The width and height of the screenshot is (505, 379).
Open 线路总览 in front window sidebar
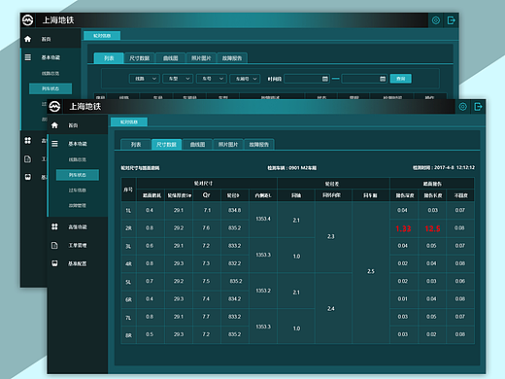(77, 159)
